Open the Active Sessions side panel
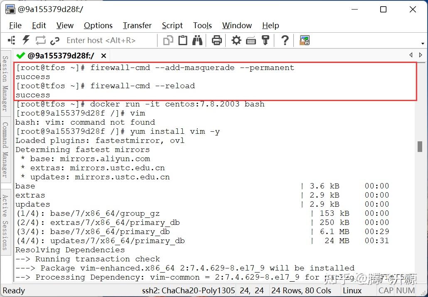 [5, 222]
